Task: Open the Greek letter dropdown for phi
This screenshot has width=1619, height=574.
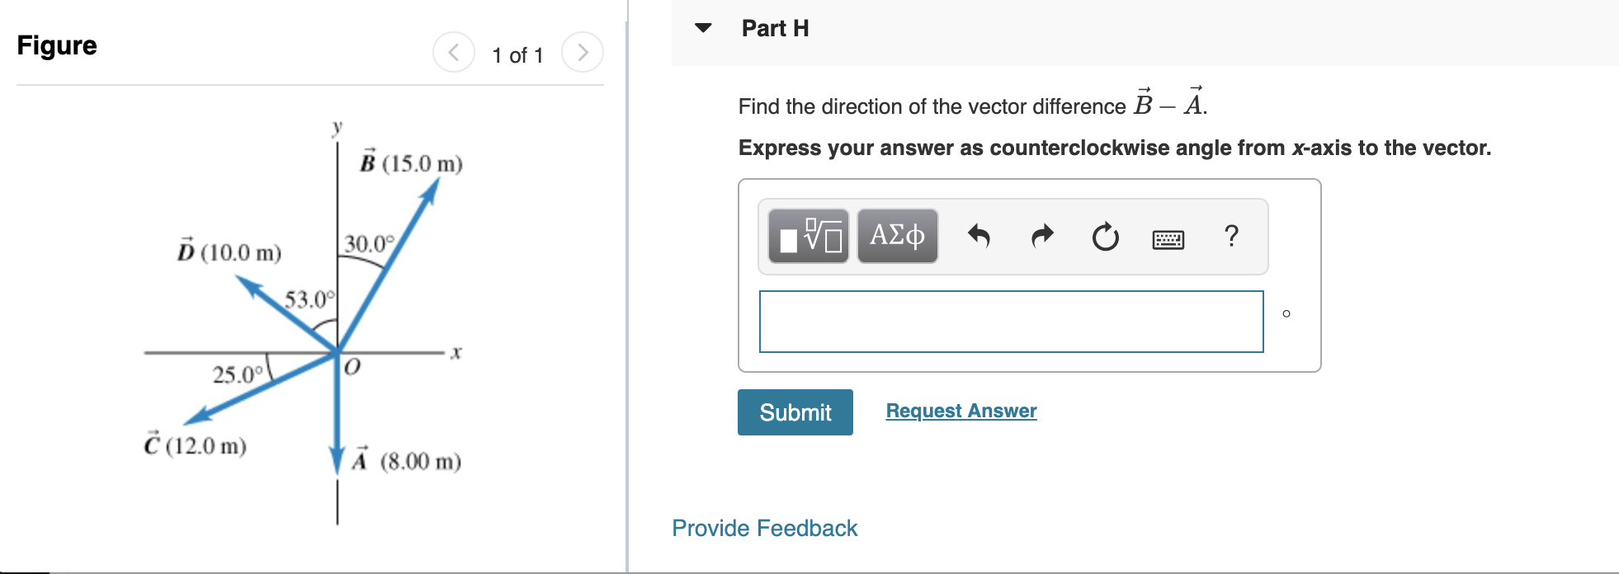Action: 896,237
